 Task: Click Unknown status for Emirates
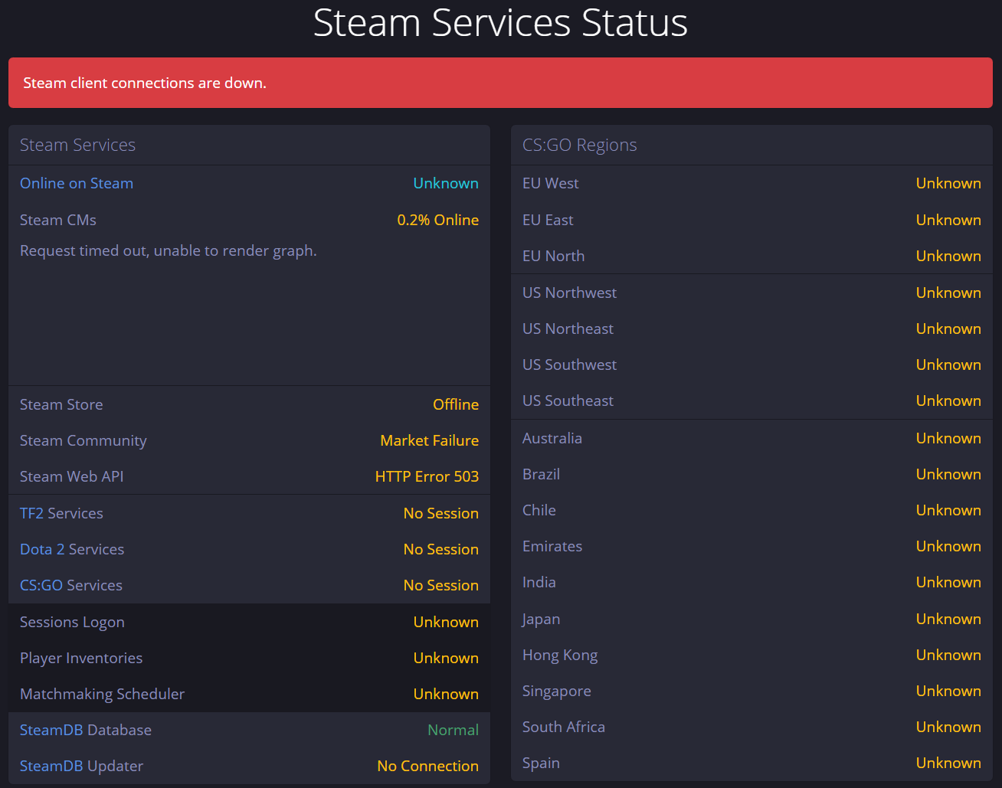pos(948,546)
